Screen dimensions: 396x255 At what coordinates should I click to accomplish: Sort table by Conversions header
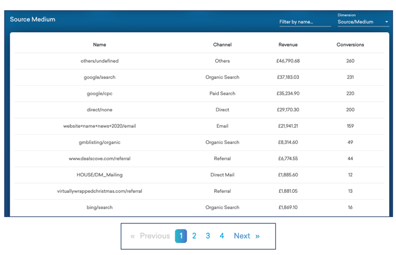click(x=350, y=44)
